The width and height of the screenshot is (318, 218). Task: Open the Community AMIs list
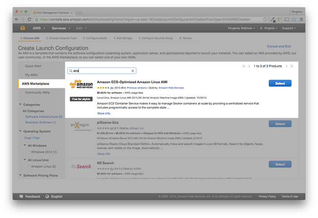(42, 92)
